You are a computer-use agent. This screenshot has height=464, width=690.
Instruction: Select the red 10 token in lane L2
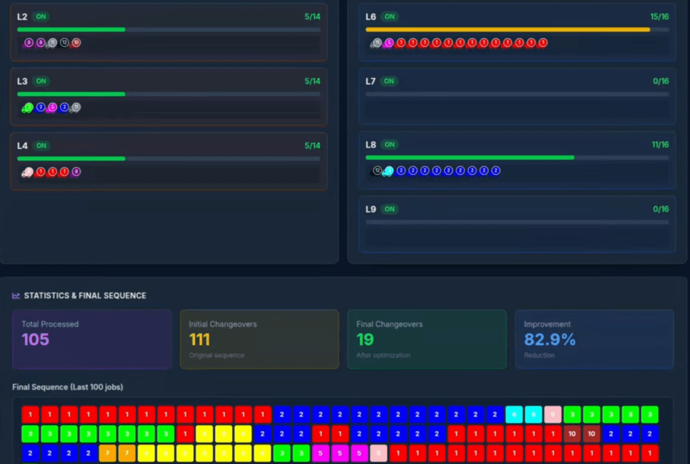tap(76, 42)
